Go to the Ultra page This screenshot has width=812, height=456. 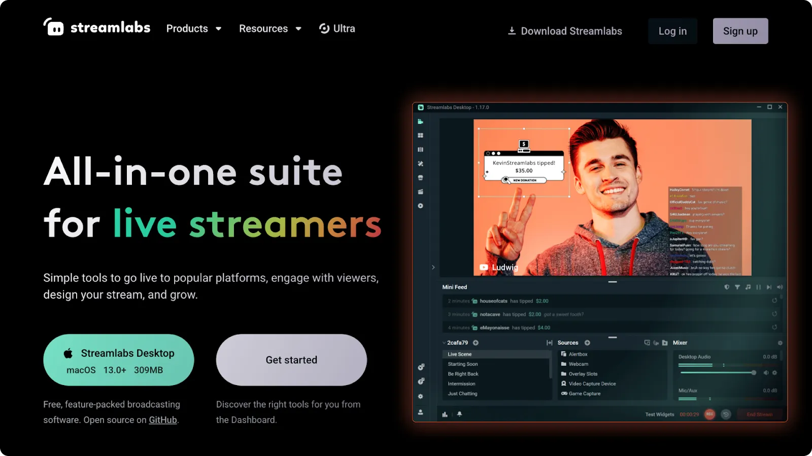click(x=337, y=29)
